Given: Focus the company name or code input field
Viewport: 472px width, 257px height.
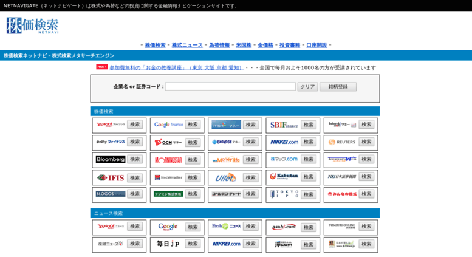Looking at the screenshot, I should pos(230,87).
